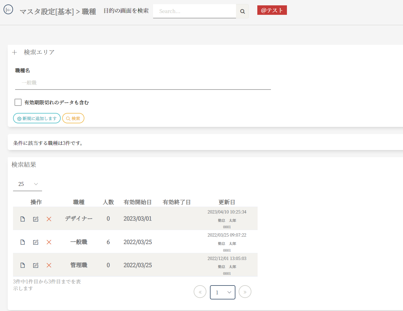Edit the 一般職 job type entry
Screen dimensions: 403x311
(36, 242)
